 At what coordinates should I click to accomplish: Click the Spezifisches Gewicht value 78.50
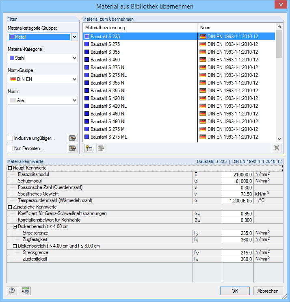pyautogui.click(x=238, y=194)
